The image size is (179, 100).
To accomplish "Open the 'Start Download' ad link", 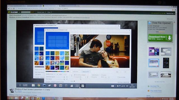I will click(x=15, y=15).
